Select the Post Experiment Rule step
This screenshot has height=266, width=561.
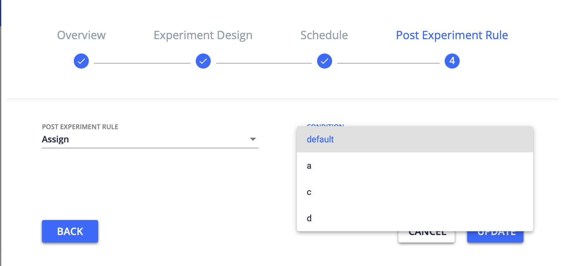(452, 35)
